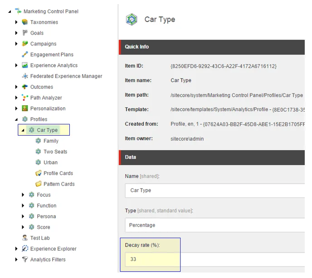Screen dimensions: 312x278
Task: Click the Name field containing Car Type
Action: click(x=215, y=190)
